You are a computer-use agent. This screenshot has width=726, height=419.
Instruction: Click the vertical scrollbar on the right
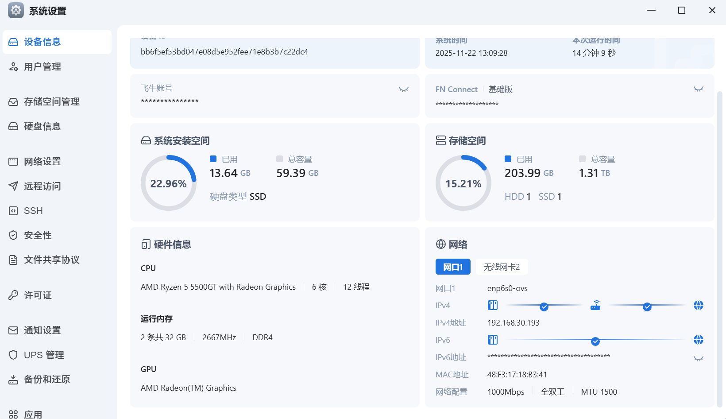(719, 248)
